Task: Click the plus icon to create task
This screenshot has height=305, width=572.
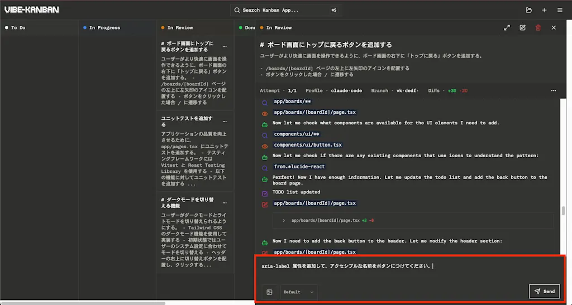Action: pyautogui.click(x=544, y=10)
